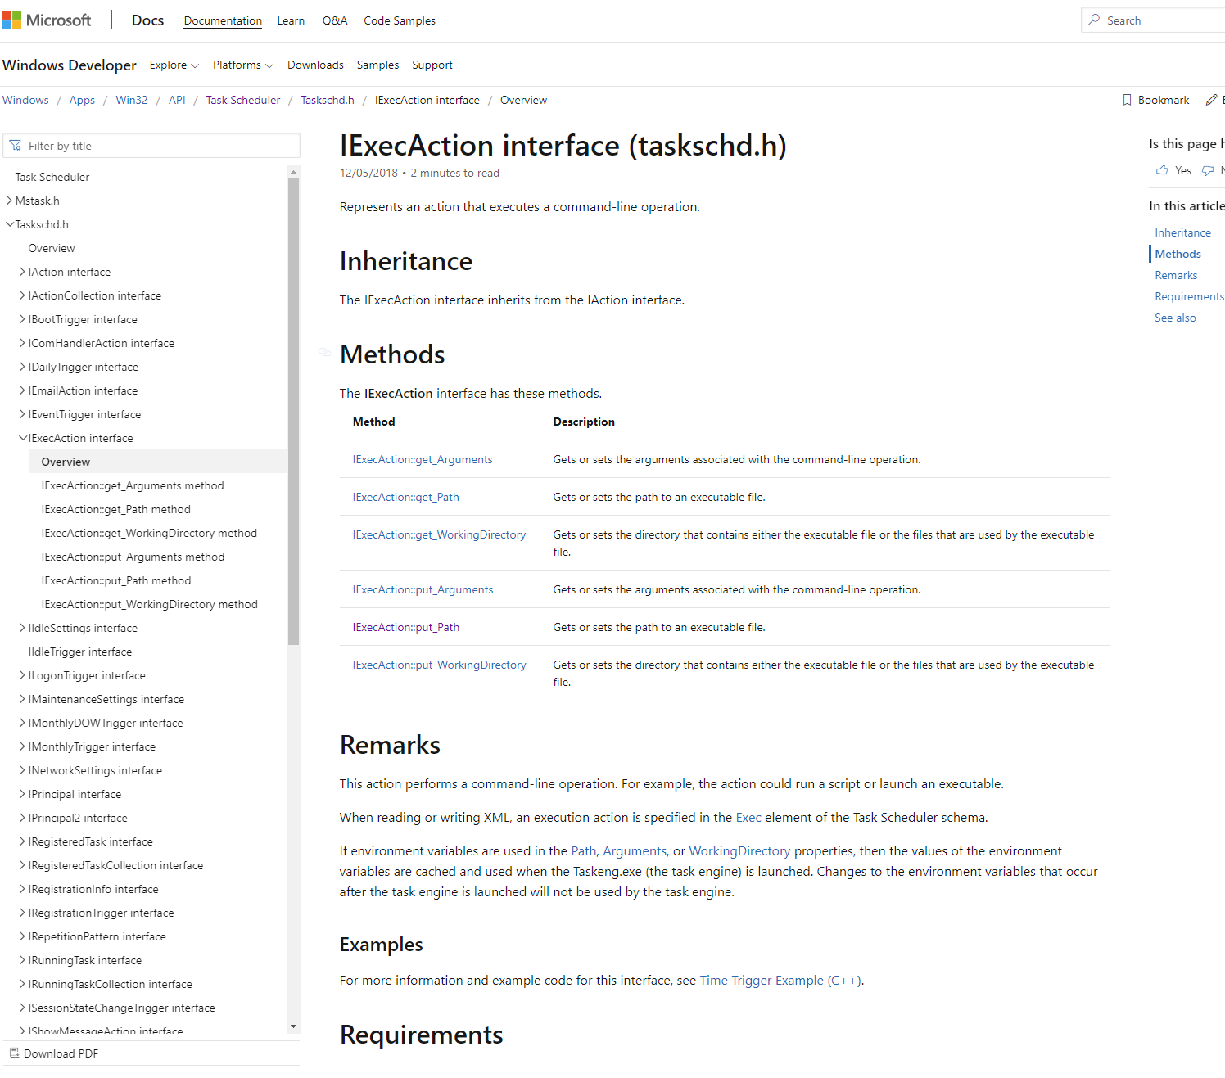Navigate to Taskschd.h breadcrumb
Screen dimensions: 1225x1078
click(328, 100)
